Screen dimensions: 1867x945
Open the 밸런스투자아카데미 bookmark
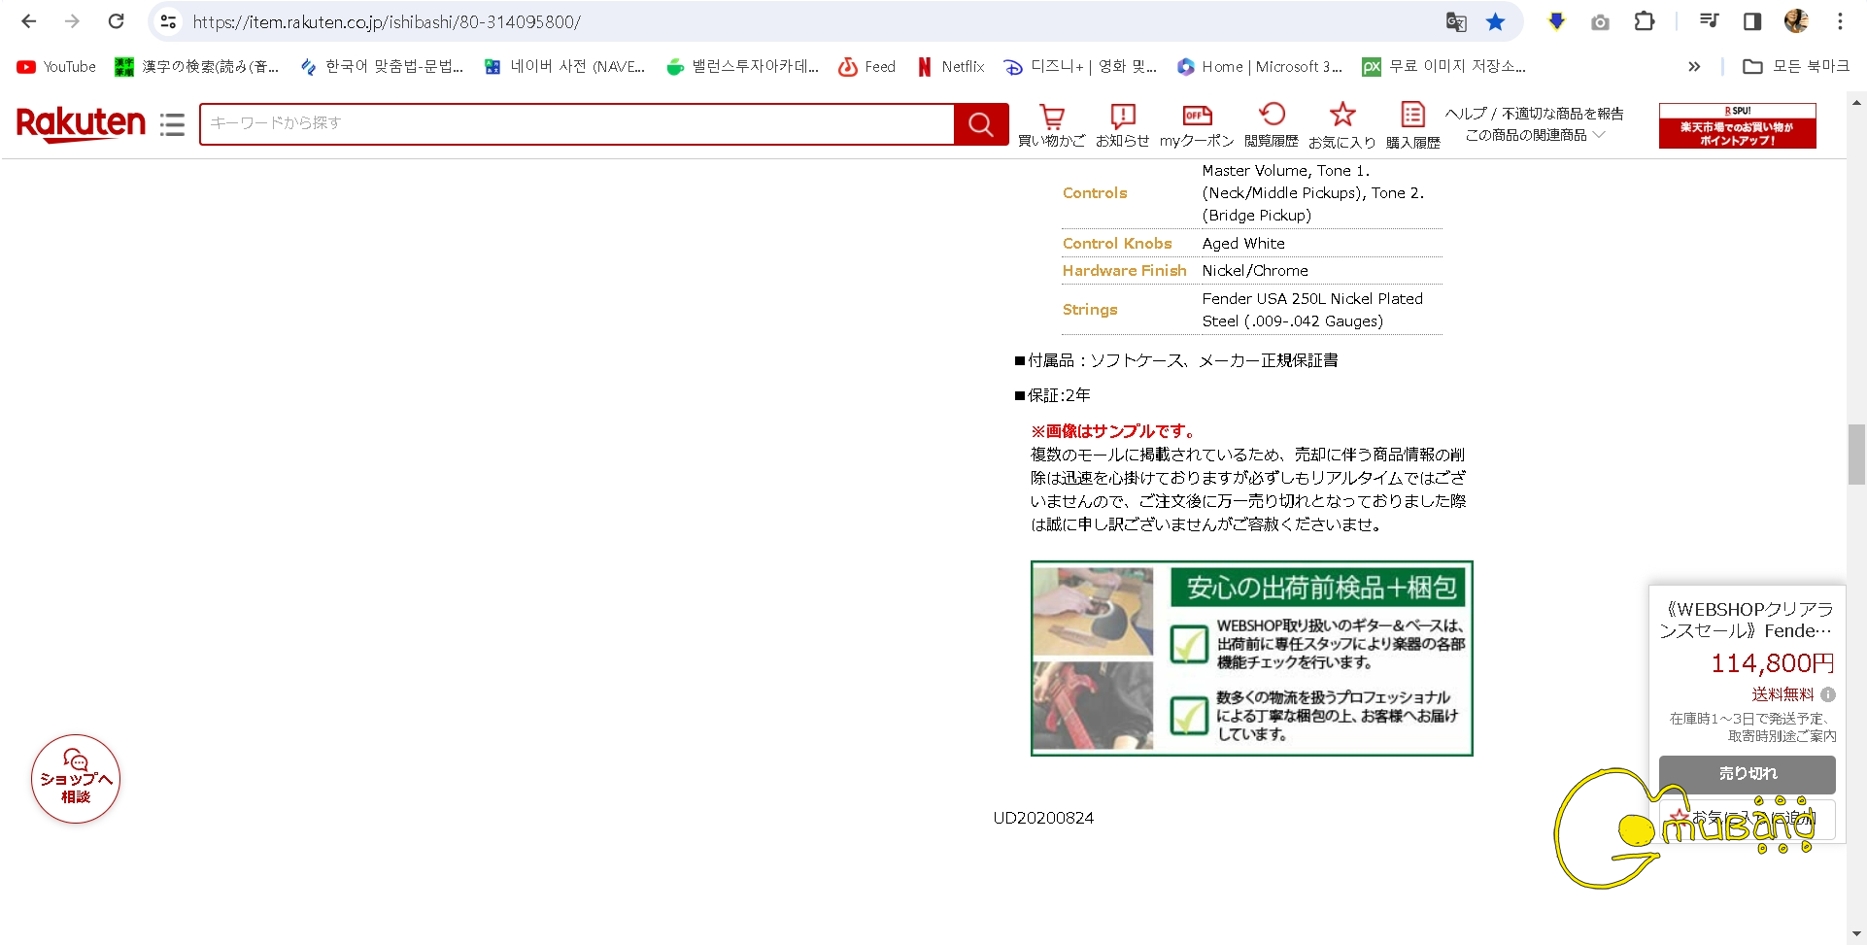pyautogui.click(x=743, y=66)
